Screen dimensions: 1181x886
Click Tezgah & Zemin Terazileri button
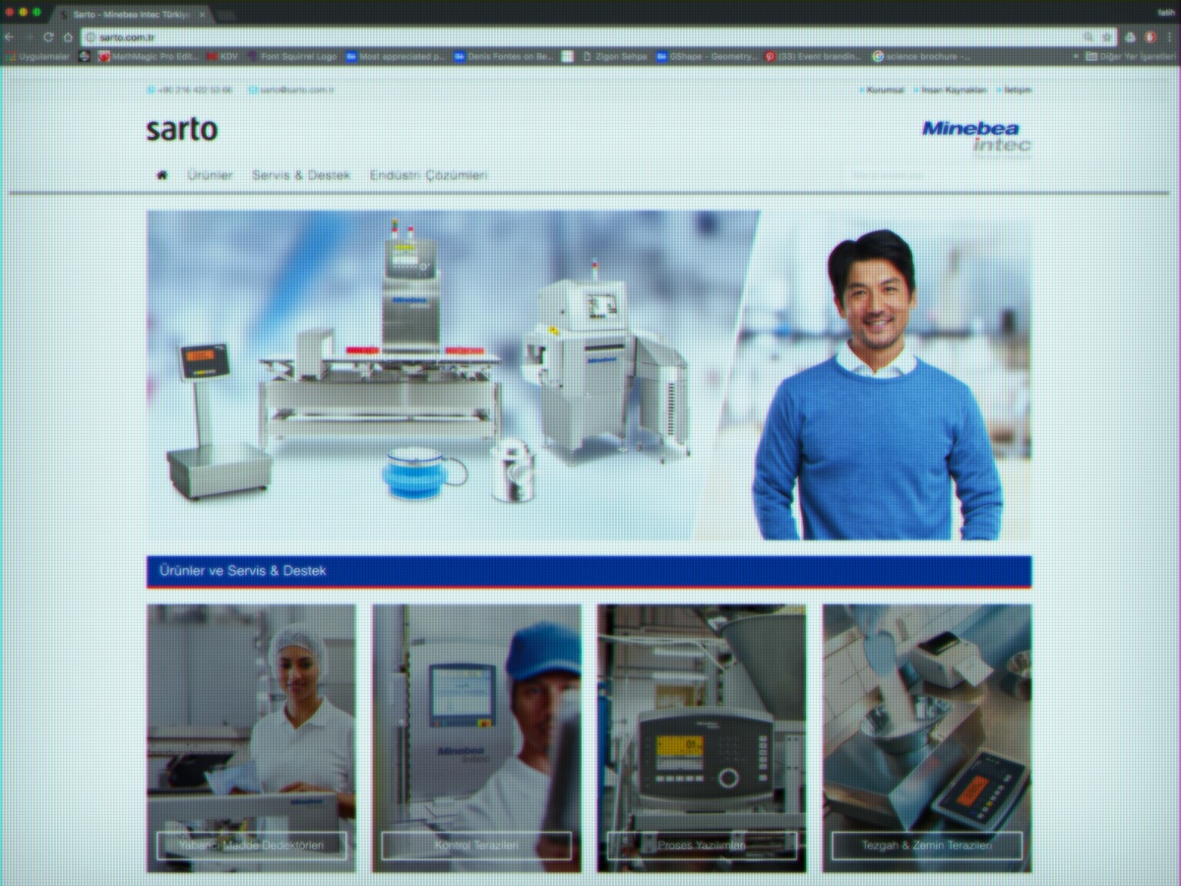[x=927, y=846]
